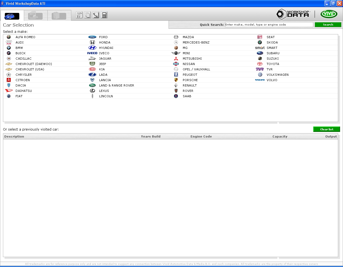Select the Iveco wordmark logo

tap(92, 53)
